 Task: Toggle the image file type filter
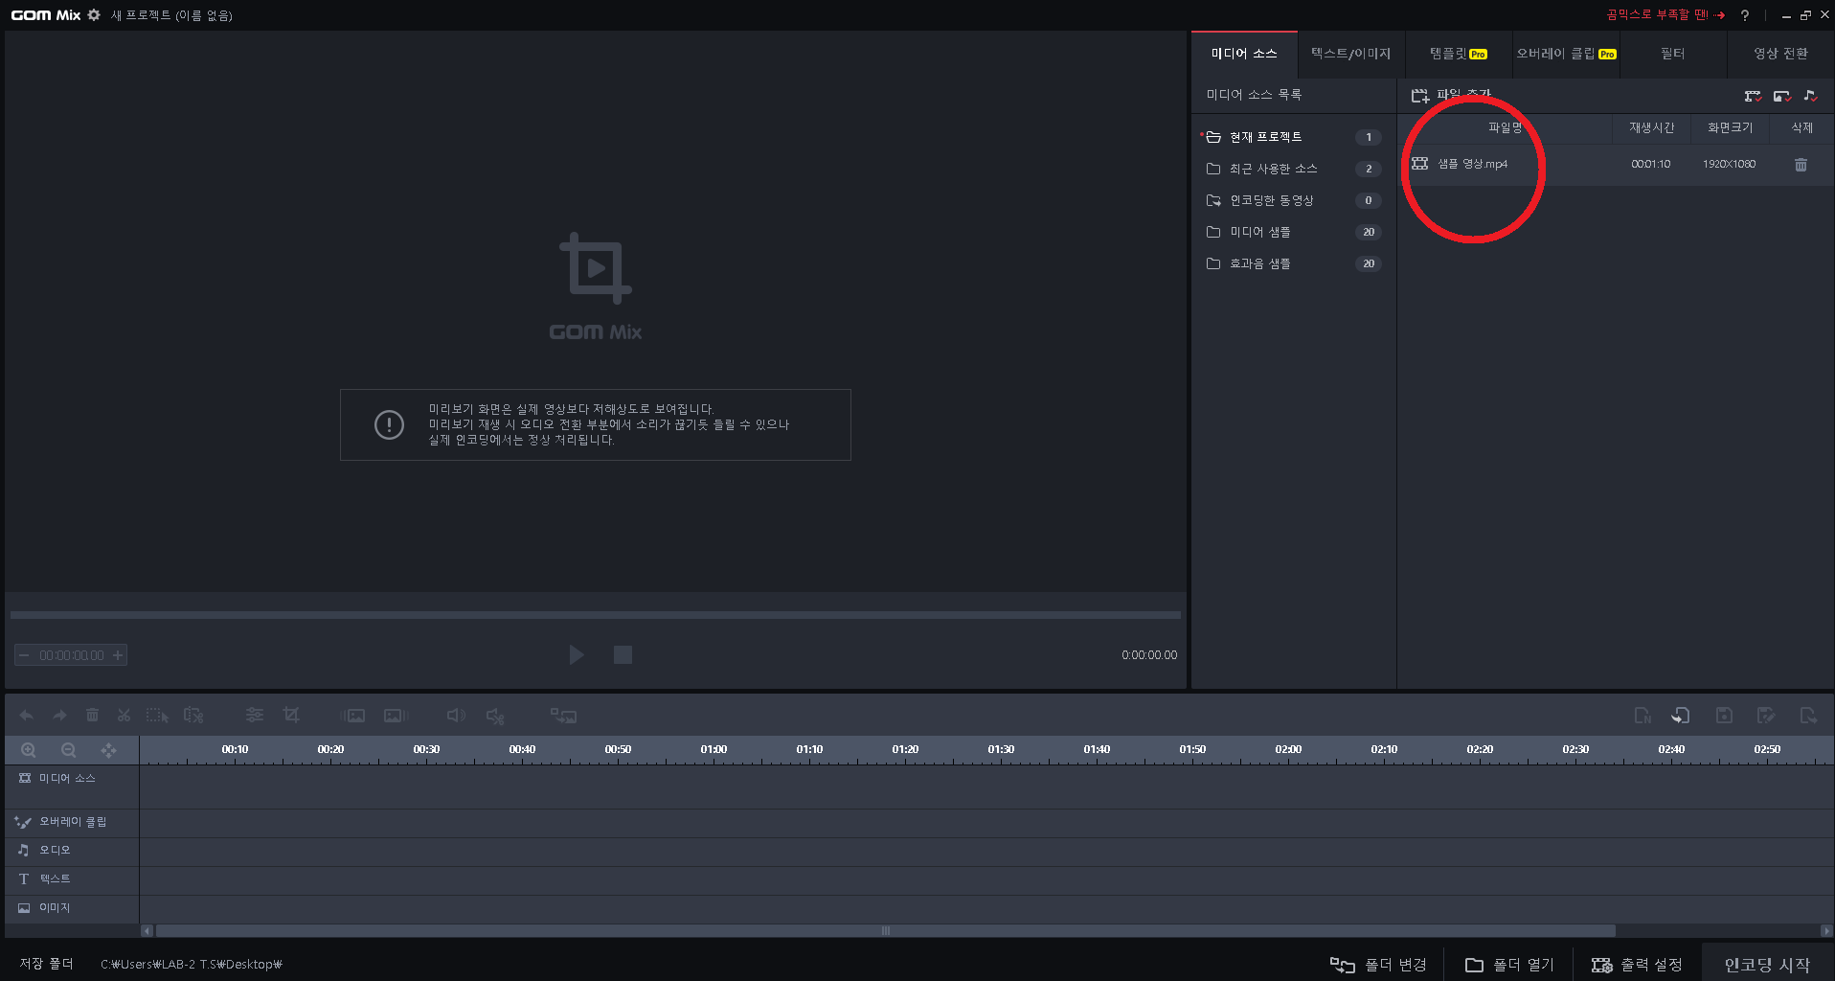pyautogui.click(x=1781, y=96)
